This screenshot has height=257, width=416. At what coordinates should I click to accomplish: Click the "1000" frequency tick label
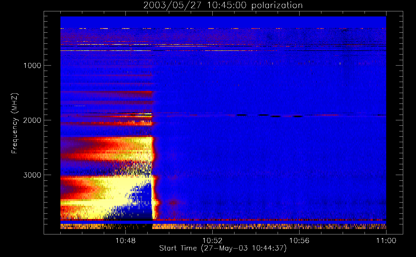(32, 66)
